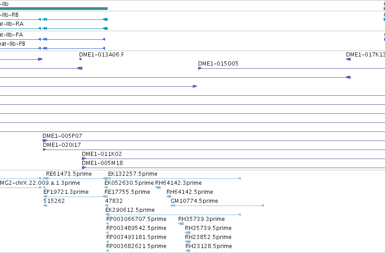385x253 pixels.
Task: Click the DME1-005M18 start glyph
Action: pyautogui.click(x=84, y=168)
